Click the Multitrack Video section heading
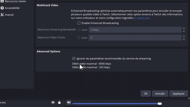This screenshot has height=107, width=190. 47,5
